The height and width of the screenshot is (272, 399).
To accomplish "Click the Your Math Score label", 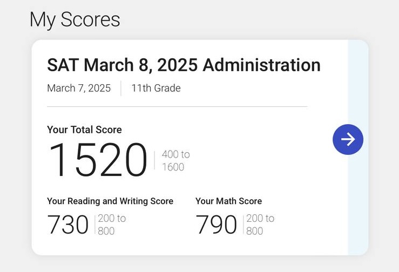I will tap(228, 201).
